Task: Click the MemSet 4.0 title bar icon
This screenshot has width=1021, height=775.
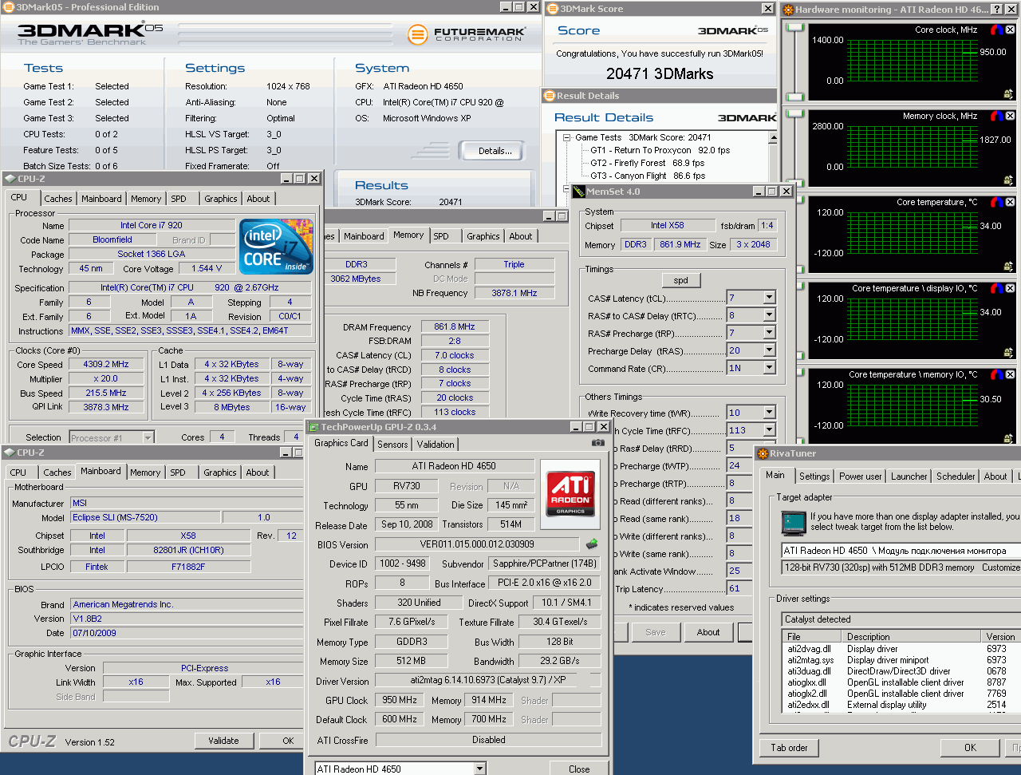Action: (579, 192)
